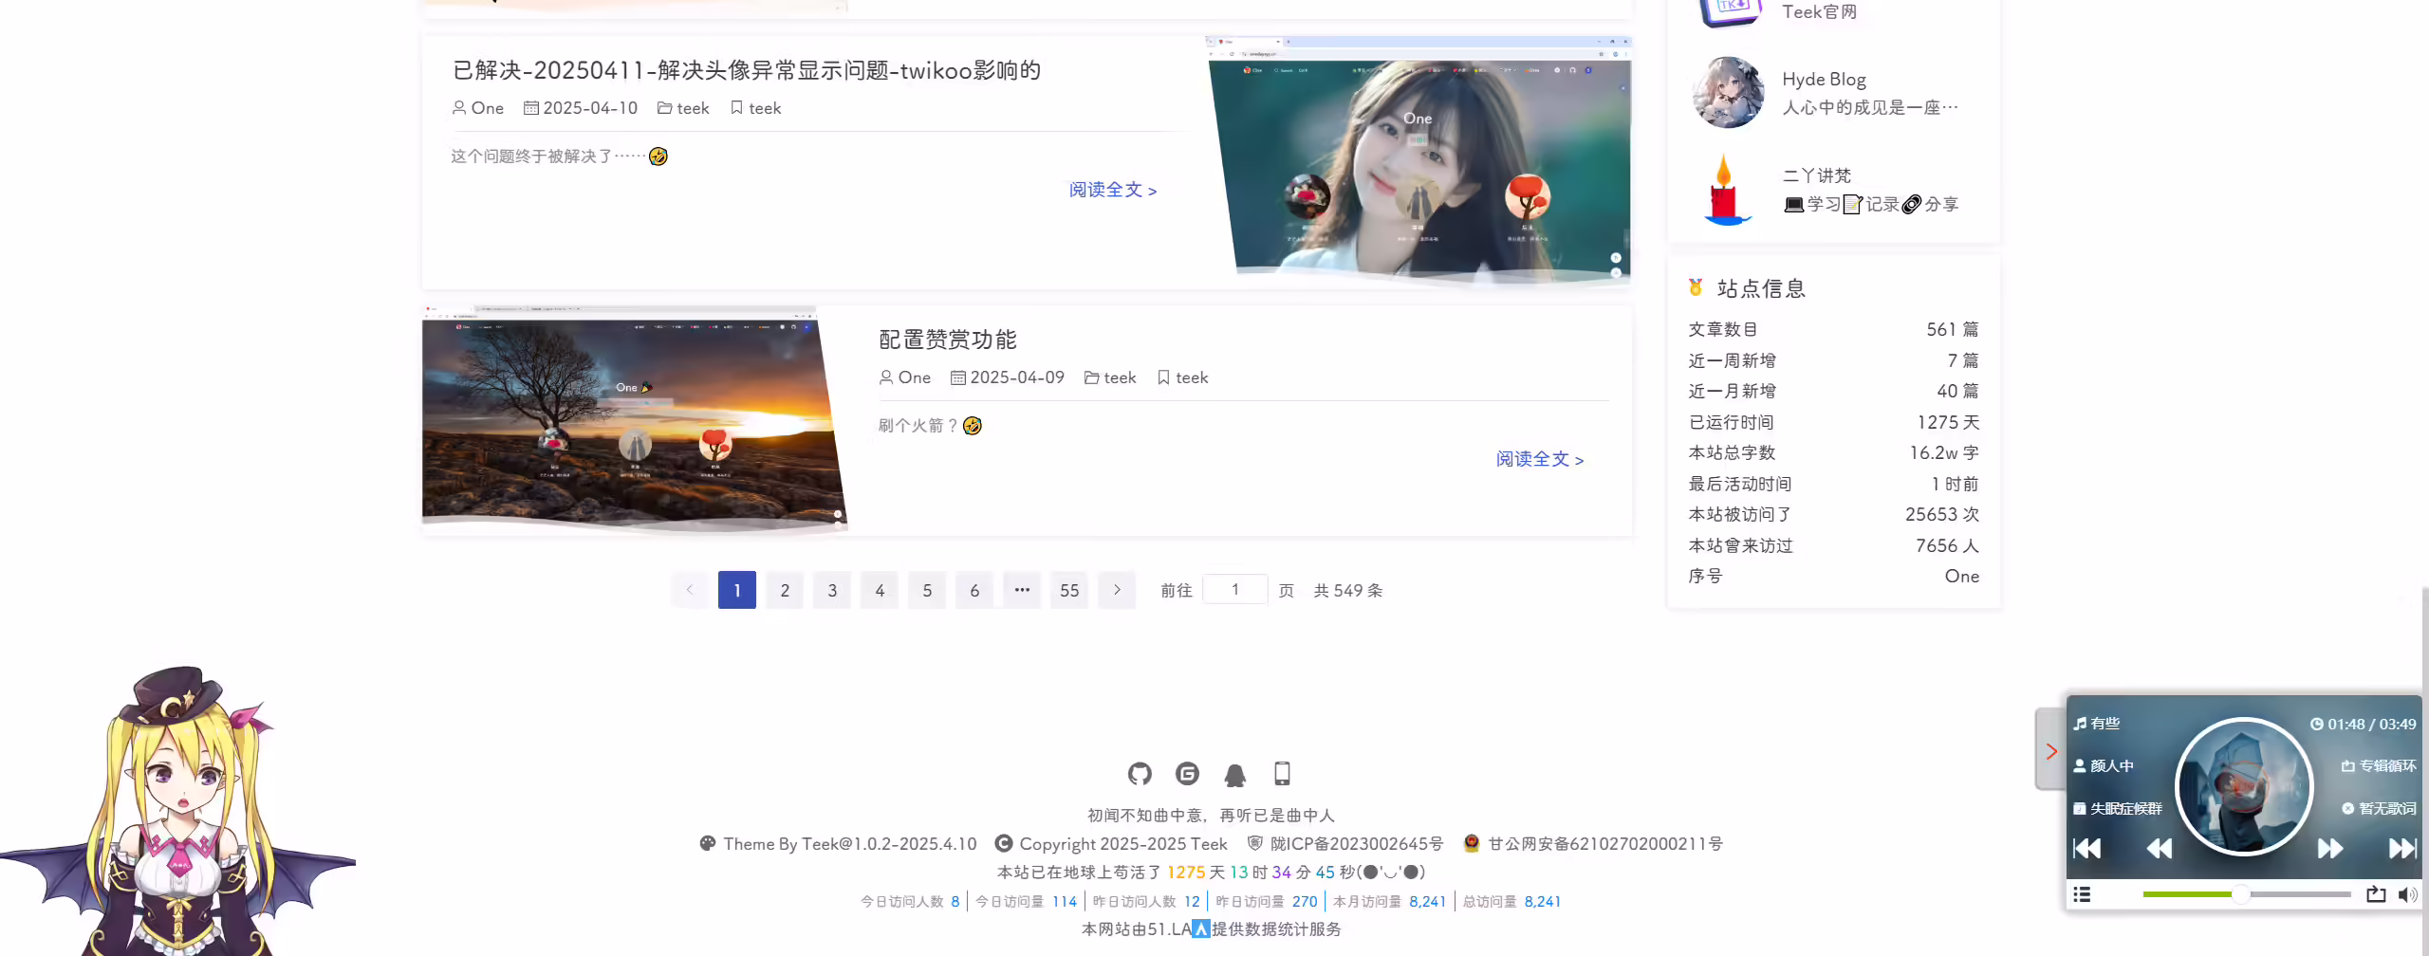Collapse the music player with side arrow

(2051, 751)
